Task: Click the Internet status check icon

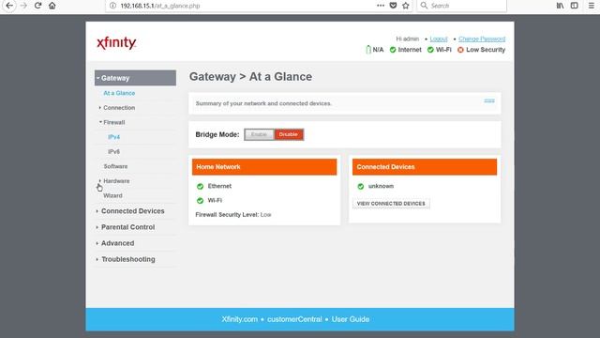Action: click(393, 50)
